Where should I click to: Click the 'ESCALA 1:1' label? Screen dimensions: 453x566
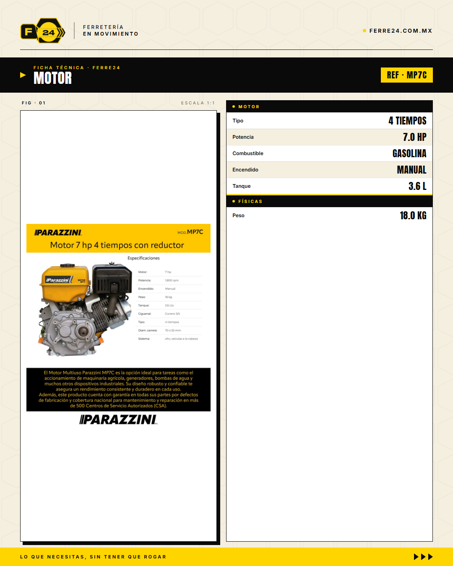[198, 103]
